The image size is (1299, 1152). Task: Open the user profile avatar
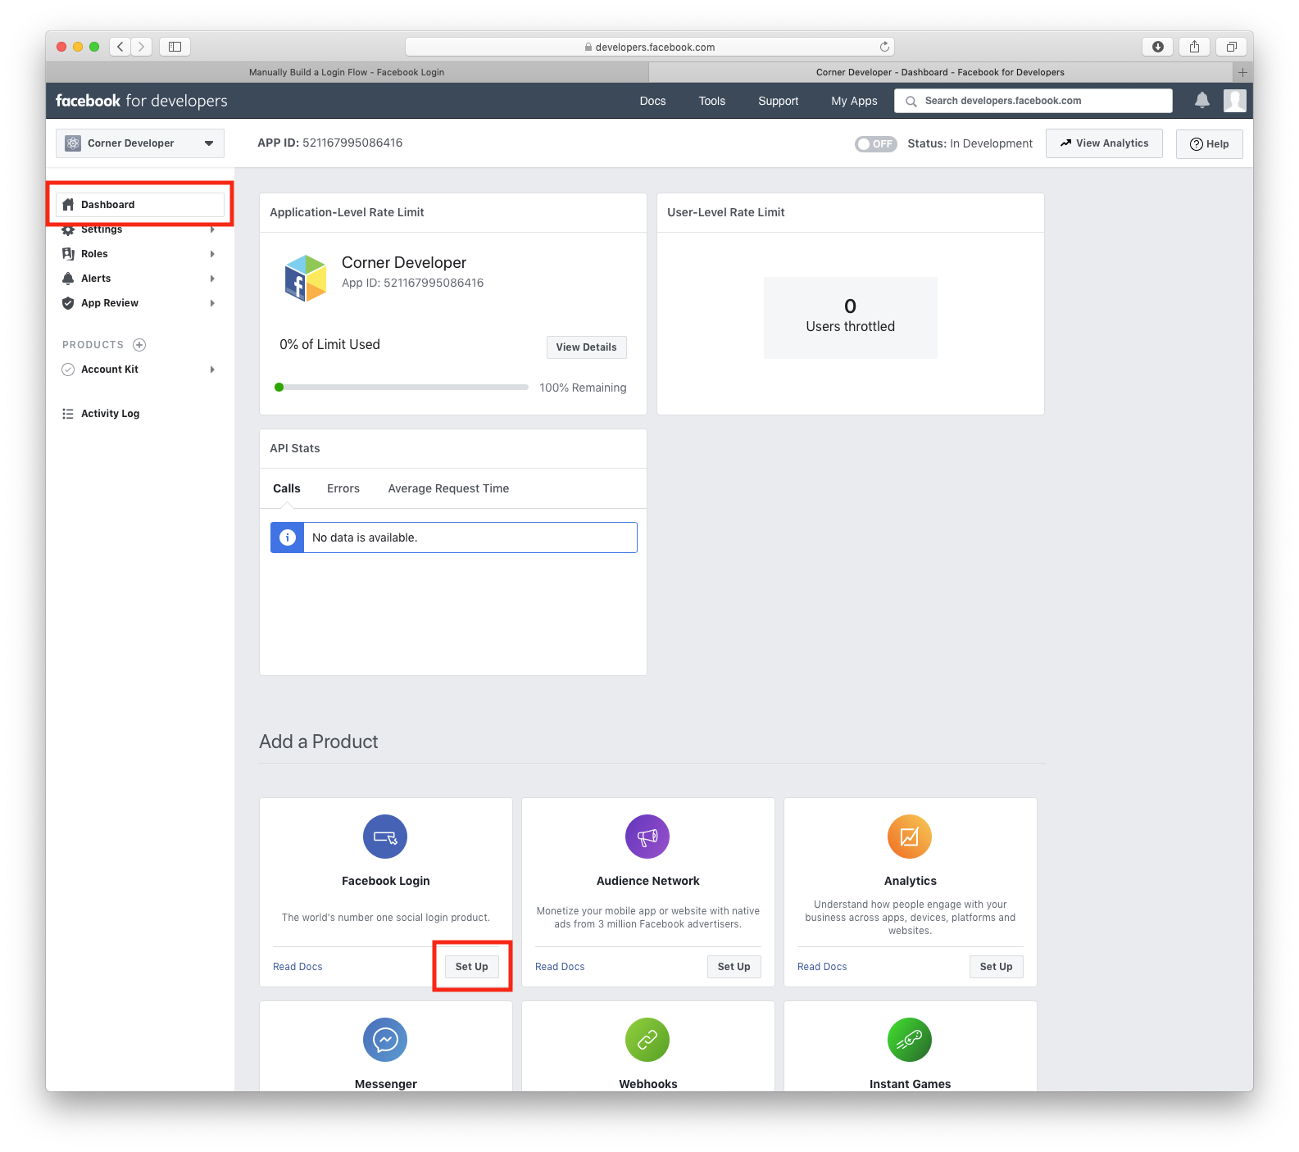tap(1235, 101)
